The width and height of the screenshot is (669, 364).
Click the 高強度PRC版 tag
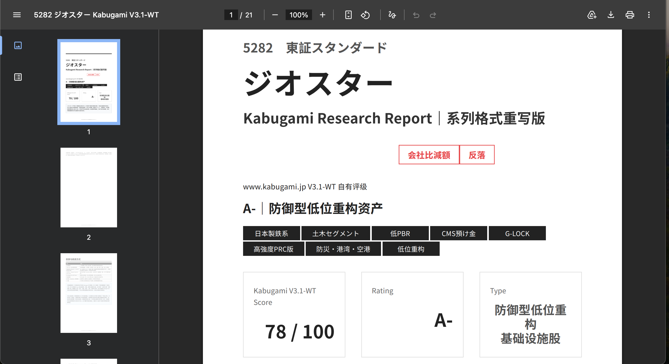[273, 249]
